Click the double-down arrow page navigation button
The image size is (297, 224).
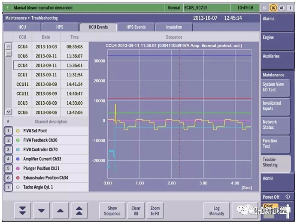22,211
